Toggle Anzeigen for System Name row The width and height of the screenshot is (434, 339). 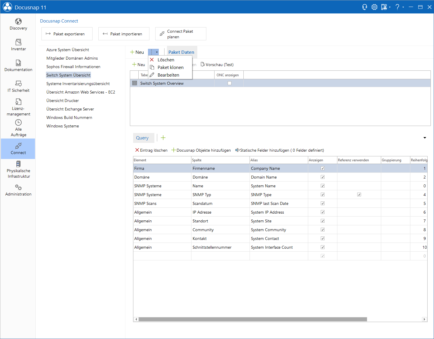tap(323, 186)
